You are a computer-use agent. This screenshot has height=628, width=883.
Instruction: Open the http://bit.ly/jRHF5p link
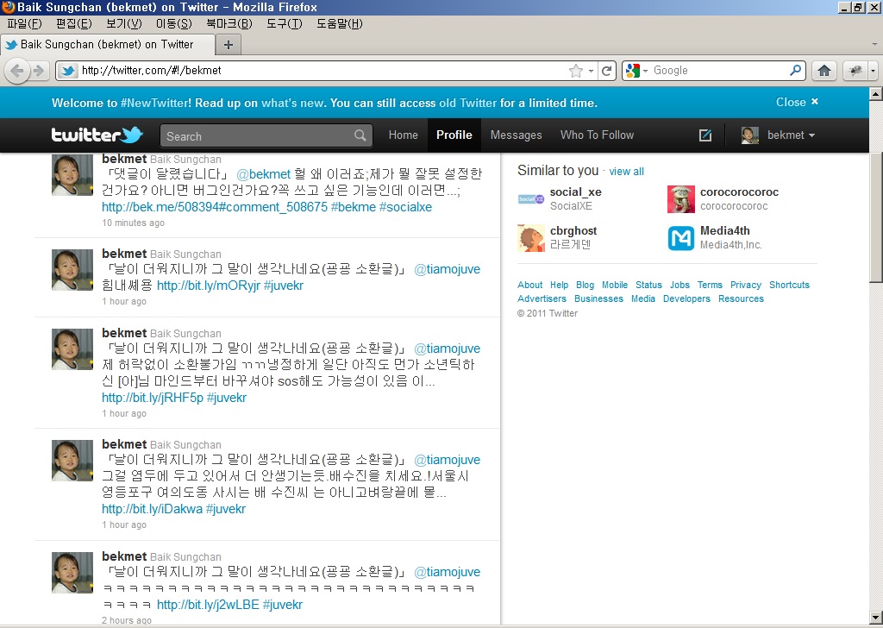[152, 398]
